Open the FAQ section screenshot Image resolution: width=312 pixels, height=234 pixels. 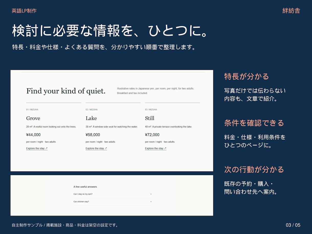pos(112,195)
